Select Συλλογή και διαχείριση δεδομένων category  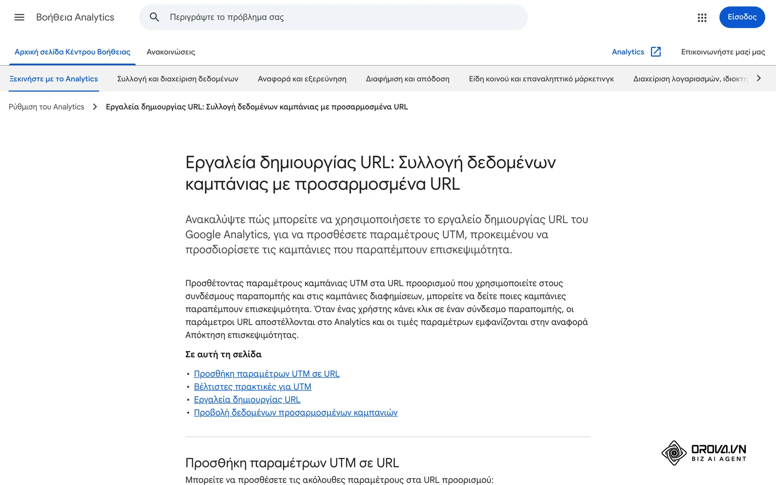click(178, 79)
